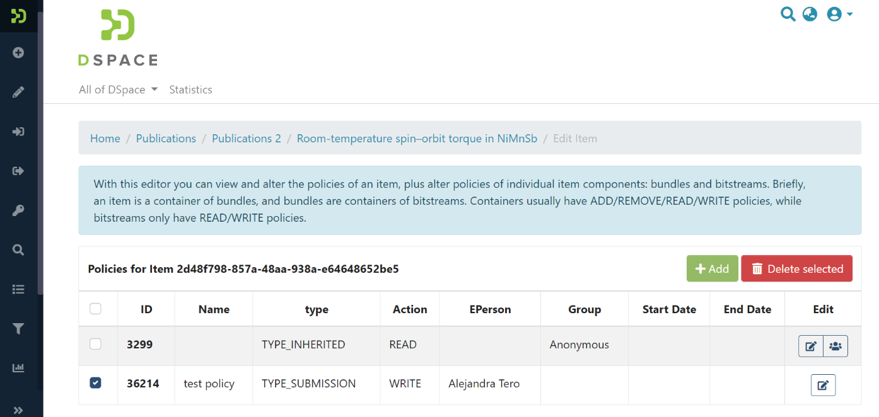Viewport: 879px width, 417px height.
Task: Check the box for policy 3299
Action: (95, 344)
